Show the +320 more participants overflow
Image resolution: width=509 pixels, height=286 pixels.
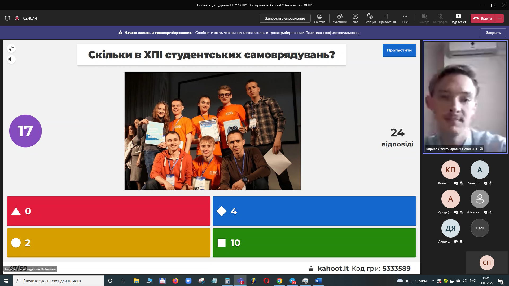480,228
